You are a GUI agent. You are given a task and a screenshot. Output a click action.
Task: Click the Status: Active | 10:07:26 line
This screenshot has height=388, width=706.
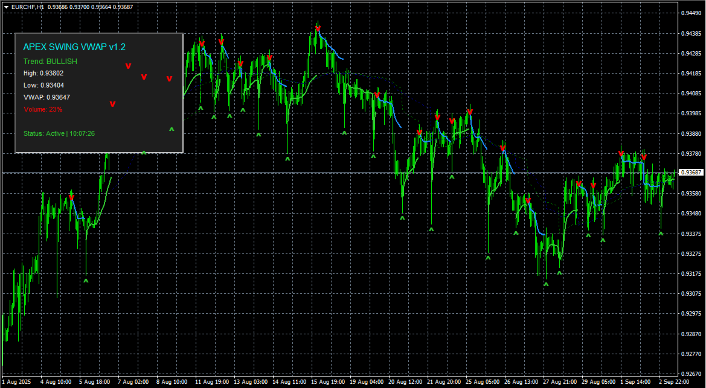pos(59,133)
